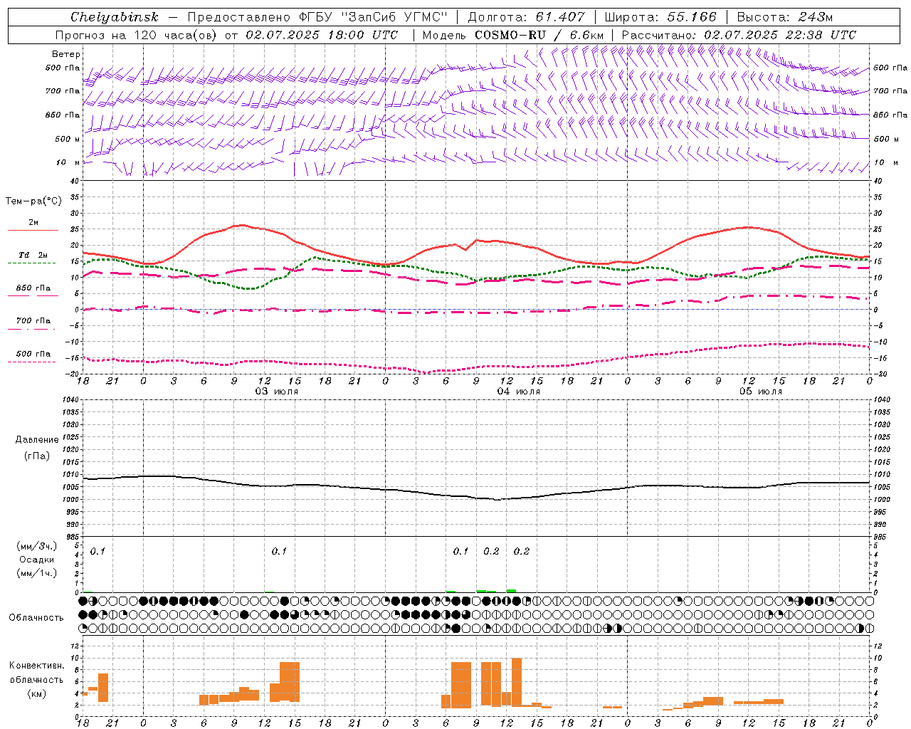
Task: Click the '10 м' wind level label on left
Action: tap(68, 162)
